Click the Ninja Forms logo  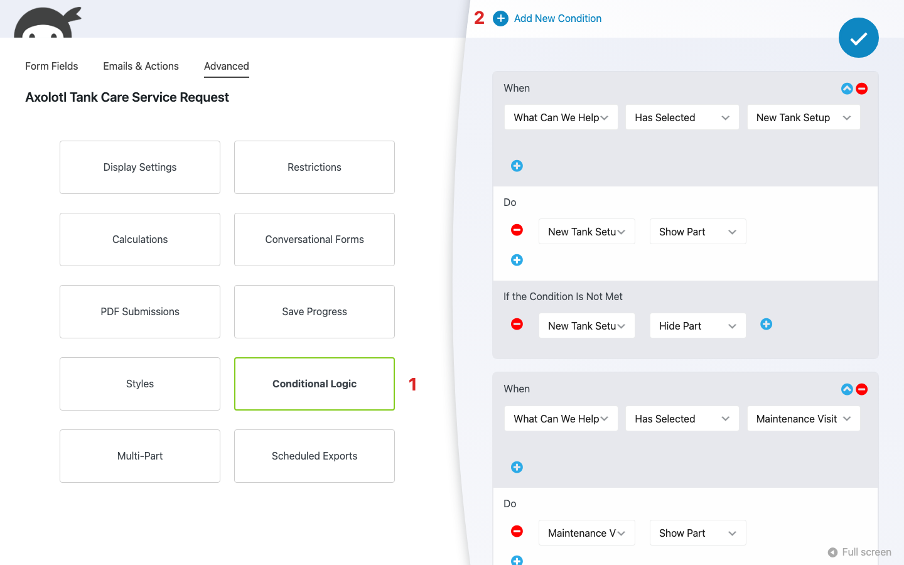pyautogui.click(x=48, y=23)
